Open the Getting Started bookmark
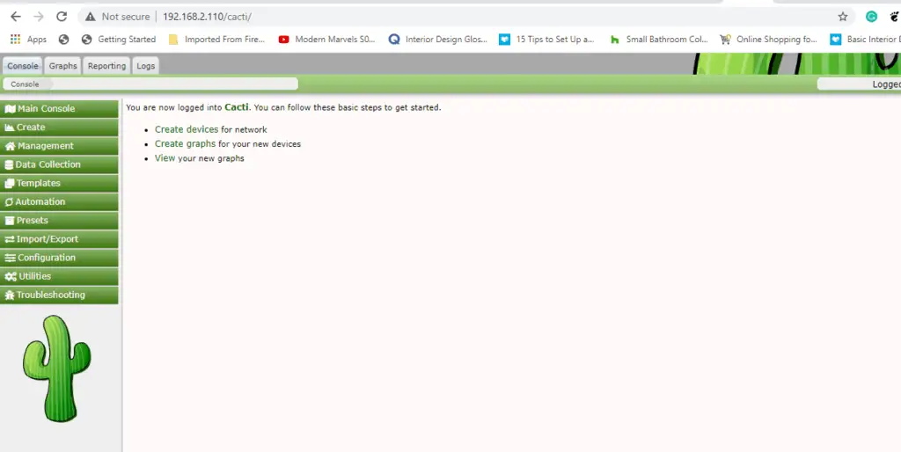 (119, 39)
